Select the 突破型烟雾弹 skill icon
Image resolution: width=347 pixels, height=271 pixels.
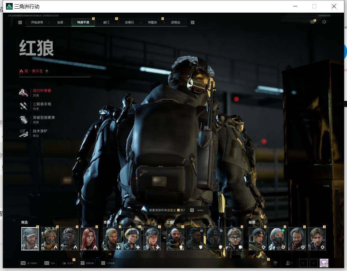click(x=23, y=120)
